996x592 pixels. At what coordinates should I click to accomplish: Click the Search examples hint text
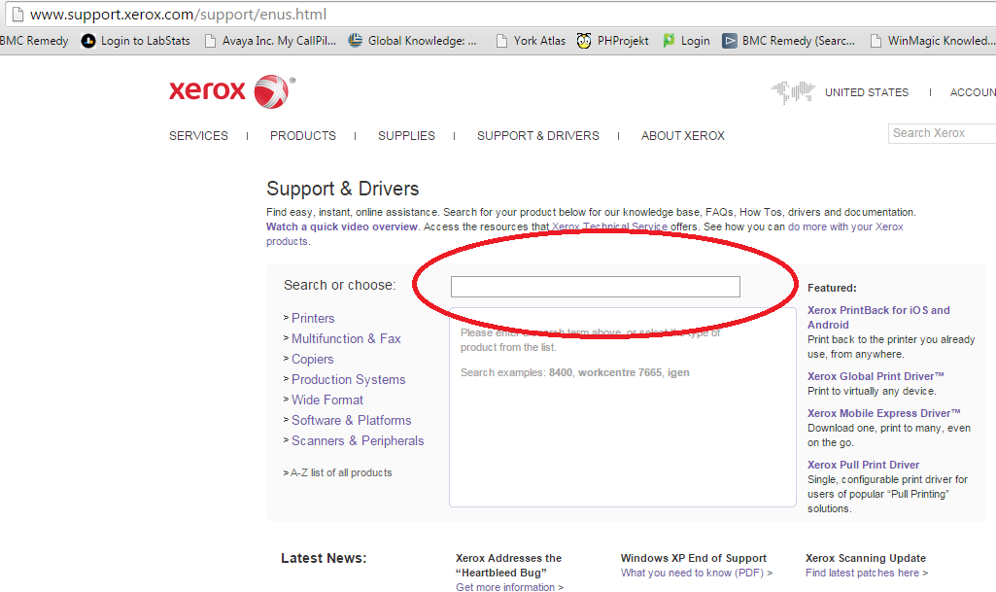pos(575,373)
